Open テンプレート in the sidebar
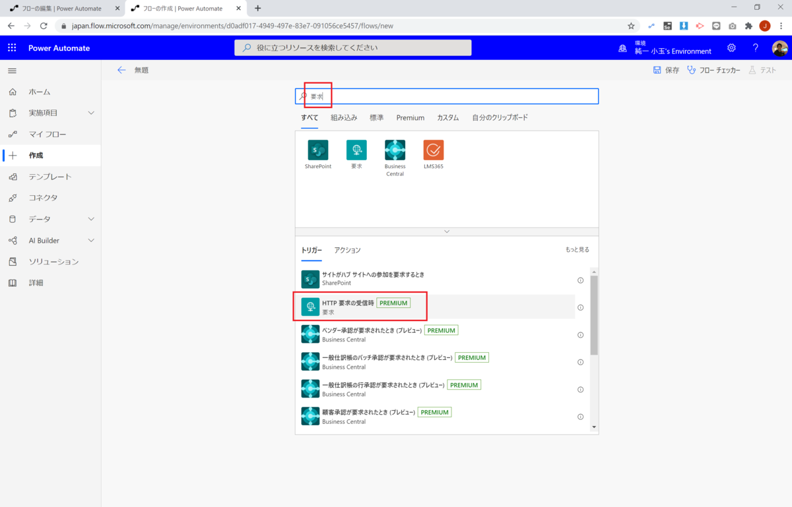The width and height of the screenshot is (792, 507). point(51,177)
